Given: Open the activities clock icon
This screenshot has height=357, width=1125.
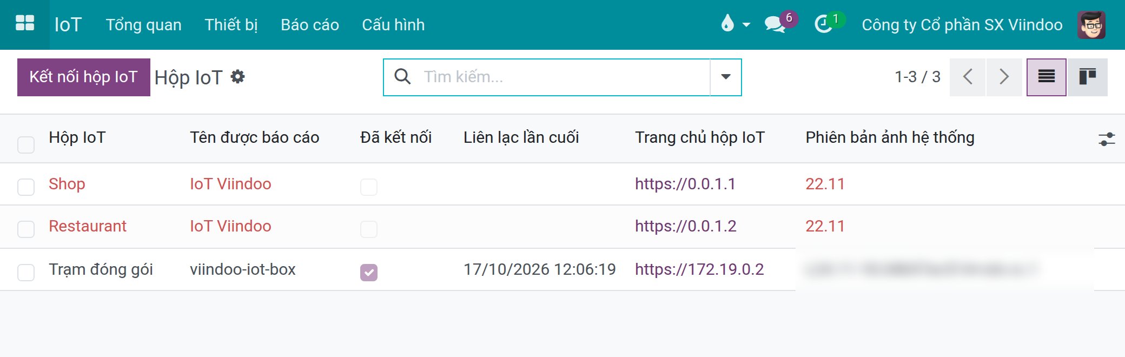Looking at the screenshot, I should point(829,23).
